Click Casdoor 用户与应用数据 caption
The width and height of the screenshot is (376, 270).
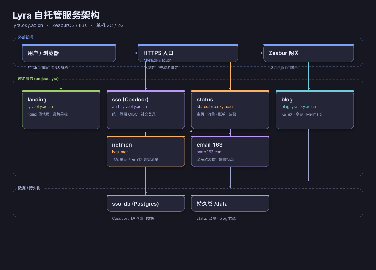coord(133,219)
